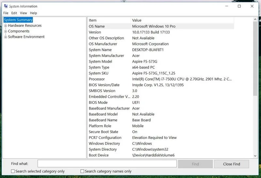Screen dimensions: 261x178
Task: Select the BaseBoard Manufacturer row
Action: [161, 108]
